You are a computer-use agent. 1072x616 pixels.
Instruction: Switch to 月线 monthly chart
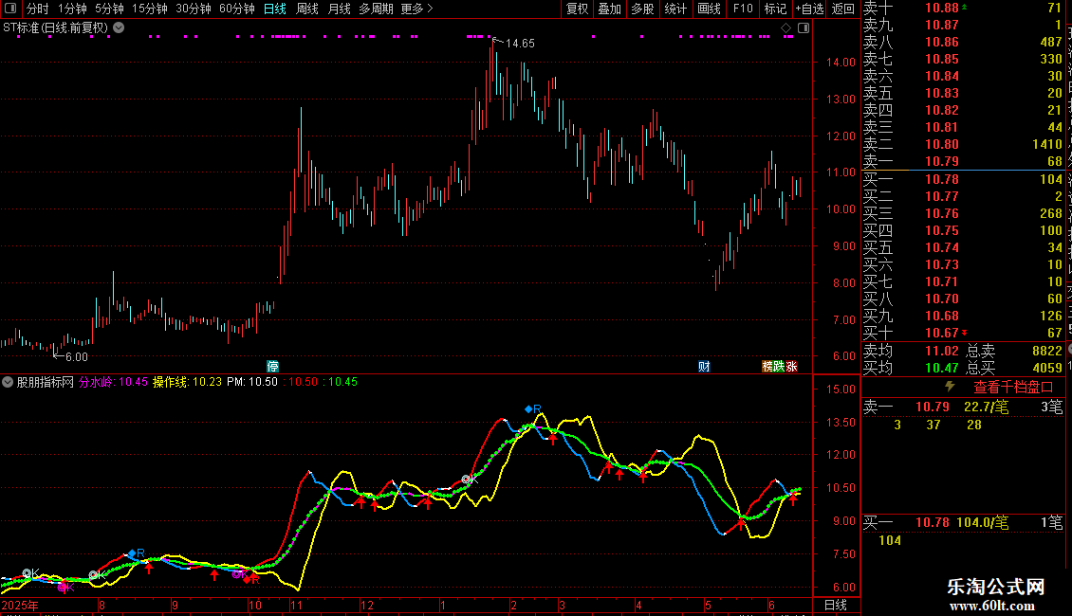(x=339, y=9)
